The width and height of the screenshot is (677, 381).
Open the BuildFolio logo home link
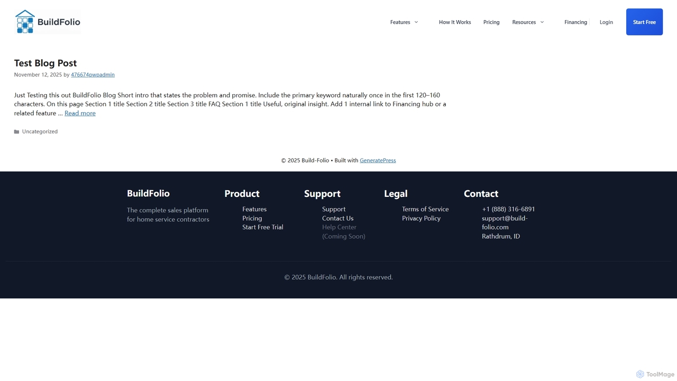click(48, 22)
